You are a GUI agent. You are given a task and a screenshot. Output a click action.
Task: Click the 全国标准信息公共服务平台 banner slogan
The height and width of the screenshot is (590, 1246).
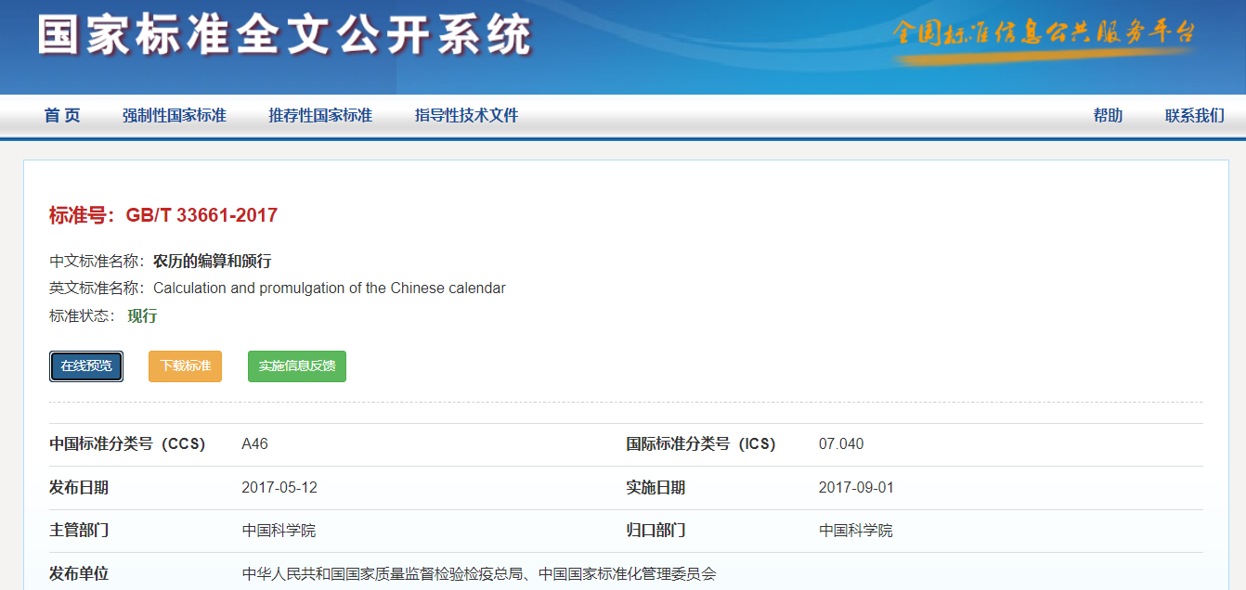click(x=1044, y=33)
